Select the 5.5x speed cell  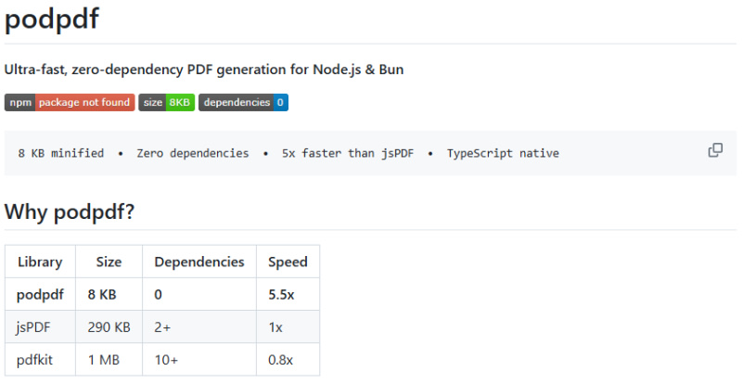click(282, 294)
